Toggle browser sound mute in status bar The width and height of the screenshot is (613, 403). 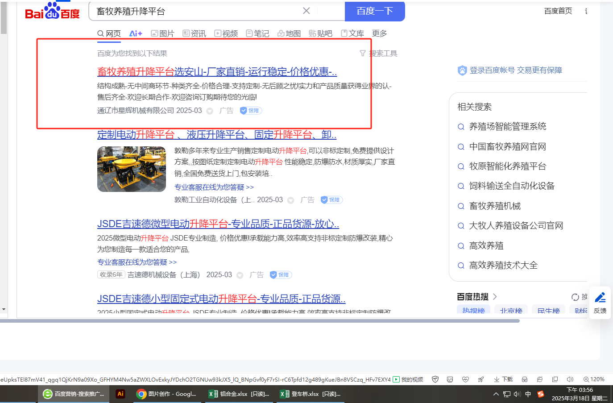pos(570,379)
